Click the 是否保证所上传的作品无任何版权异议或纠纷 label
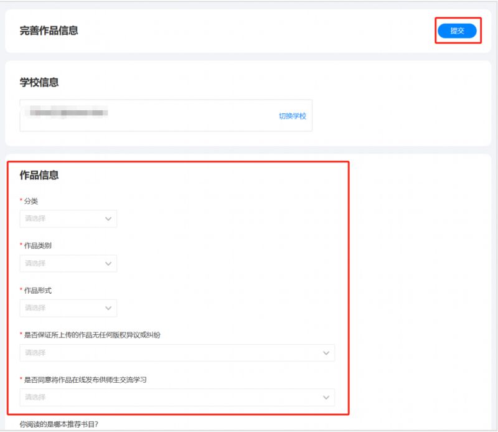Image resolution: width=498 pixels, height=432 pixels. click(x=92, y=335)
